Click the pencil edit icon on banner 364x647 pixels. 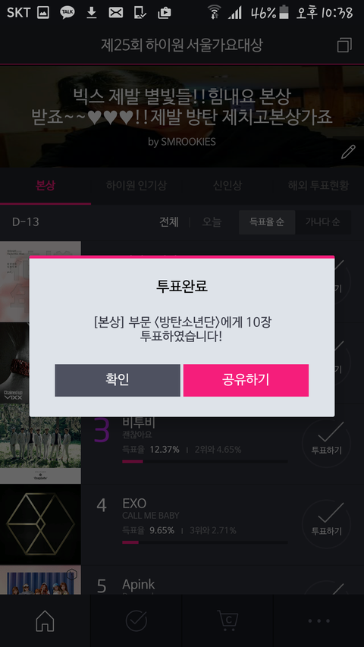tap(348, 152)
